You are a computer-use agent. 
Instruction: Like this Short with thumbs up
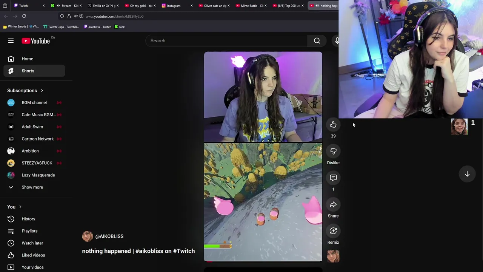(x=333, y=125)
